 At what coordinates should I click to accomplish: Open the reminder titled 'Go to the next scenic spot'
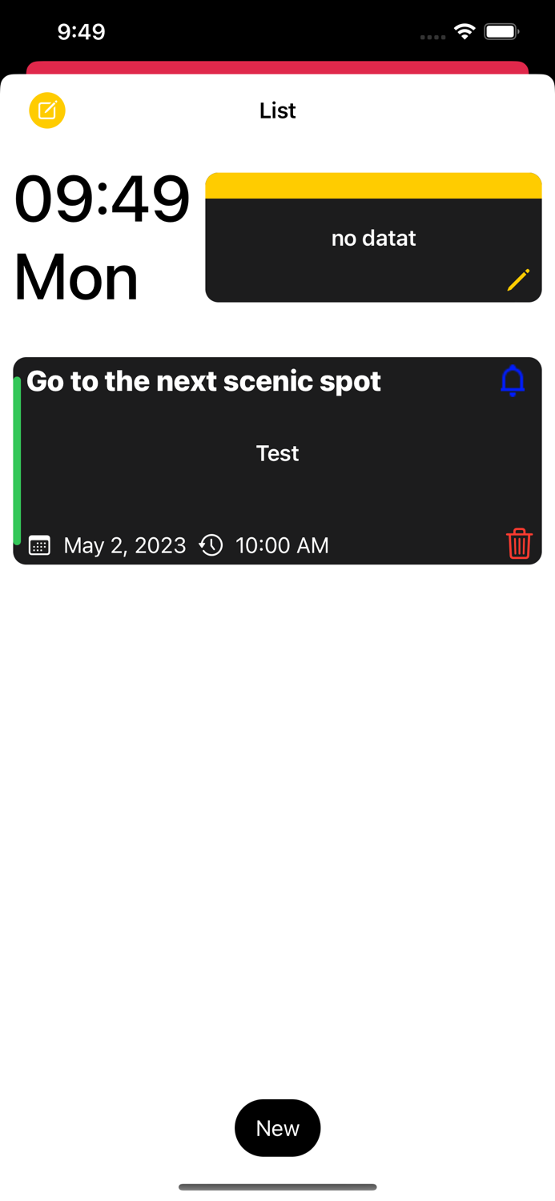point(203,380)
